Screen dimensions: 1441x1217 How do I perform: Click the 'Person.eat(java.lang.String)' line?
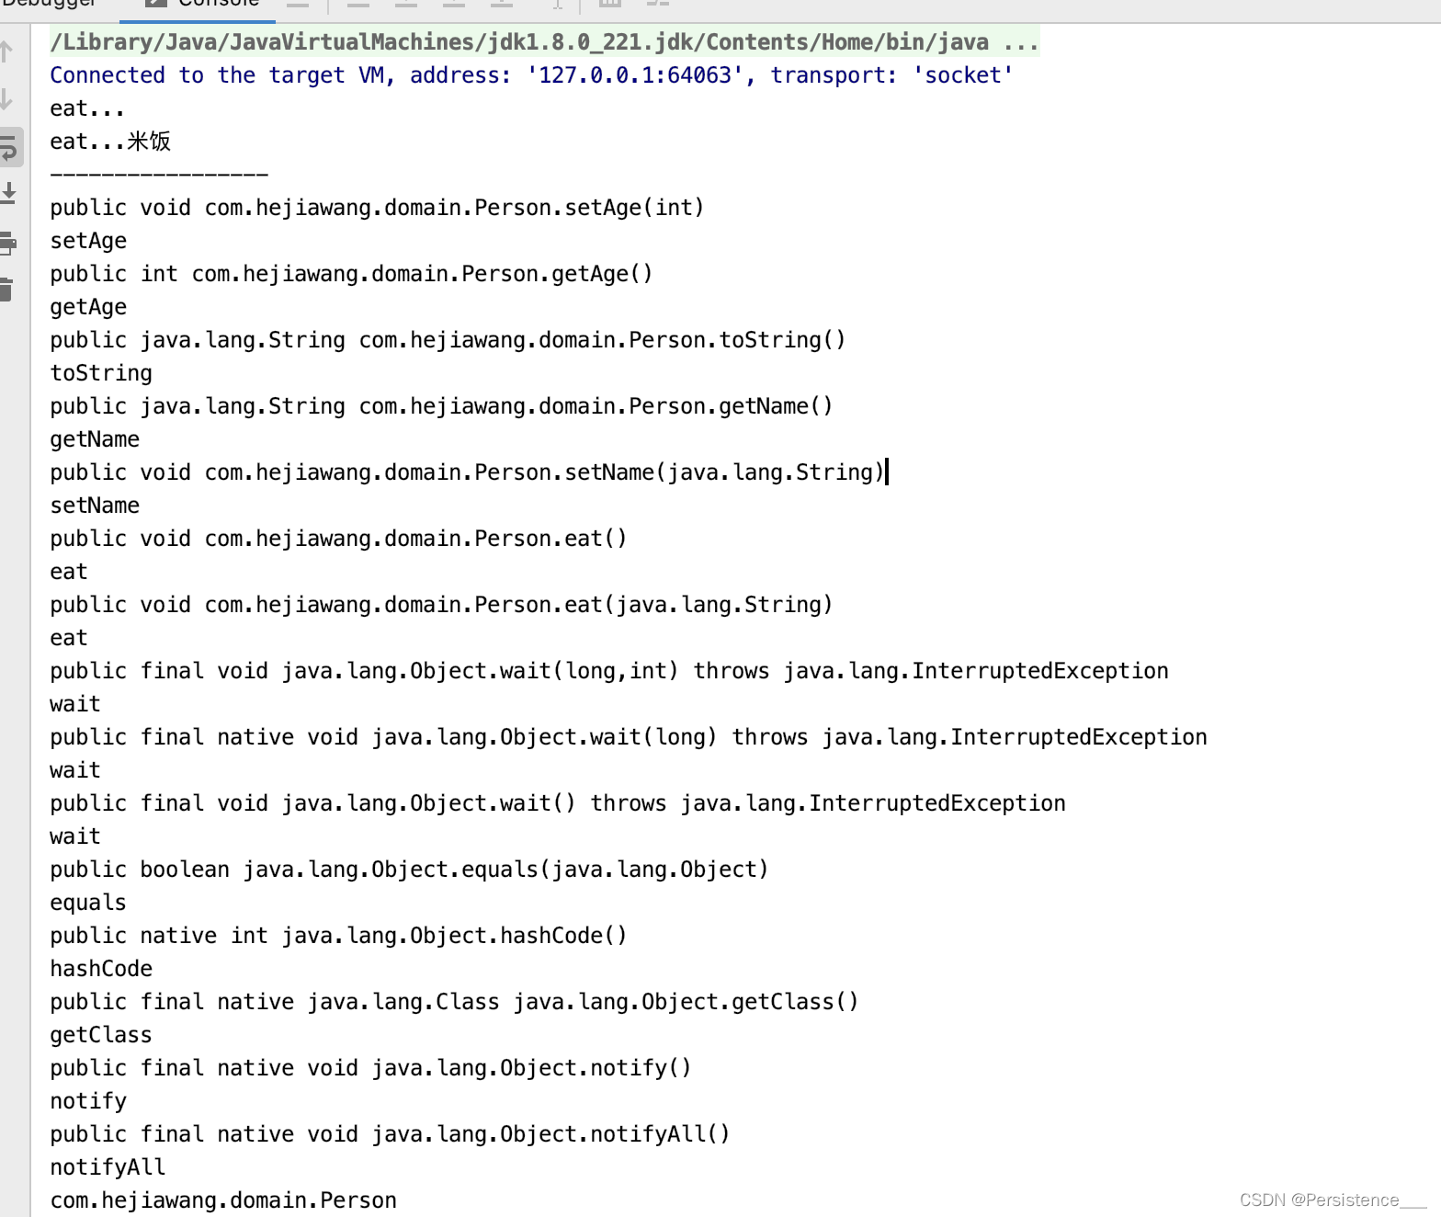(x=441, y=605)
